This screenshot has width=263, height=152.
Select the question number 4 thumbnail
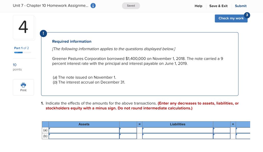coord(23,27)
